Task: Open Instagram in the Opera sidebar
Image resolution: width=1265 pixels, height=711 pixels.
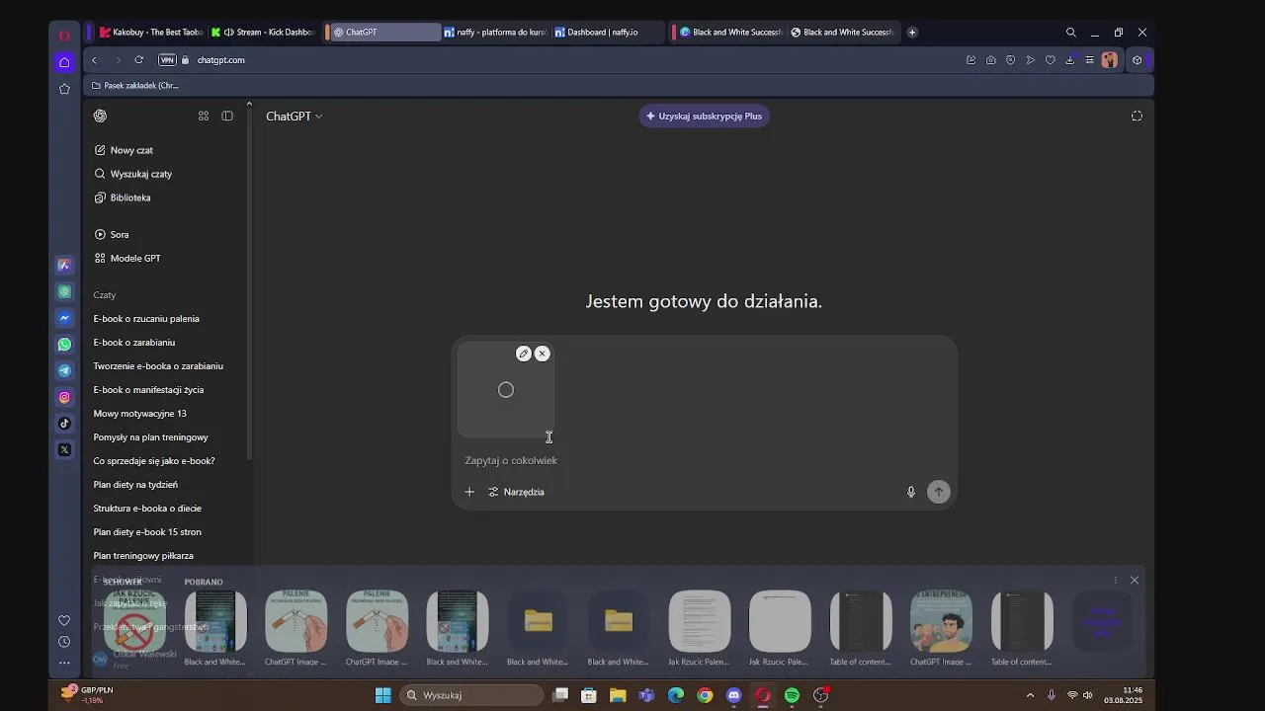Action: [64, 397]
